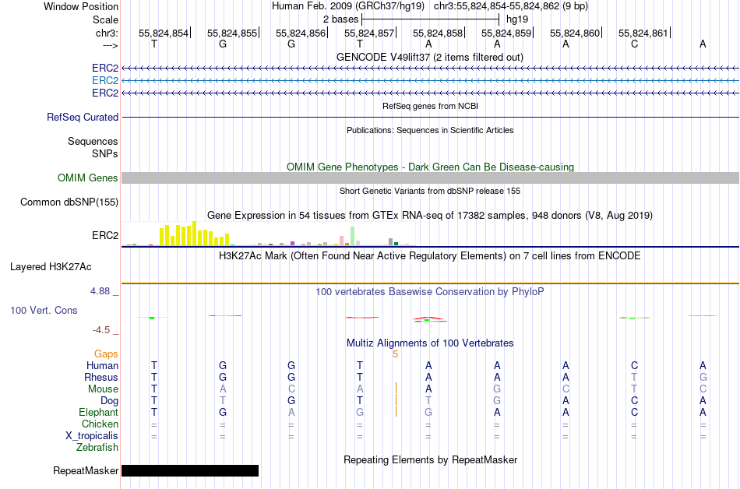The height and width of the screenshot is (489, 740).
Task: Click position label 55,824,854
Action: (x=164, y=33)
